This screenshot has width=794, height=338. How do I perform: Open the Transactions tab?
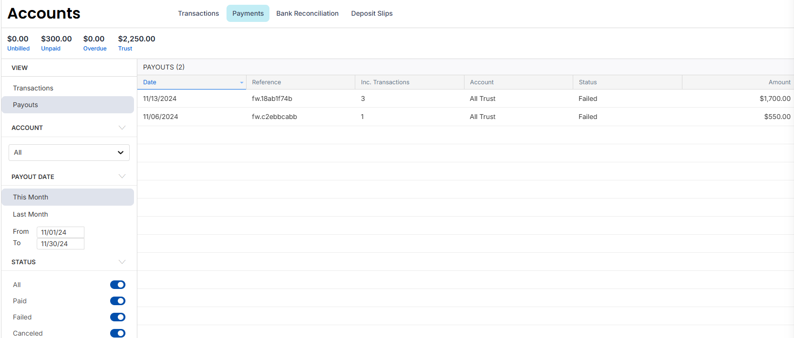coord(198,13)
